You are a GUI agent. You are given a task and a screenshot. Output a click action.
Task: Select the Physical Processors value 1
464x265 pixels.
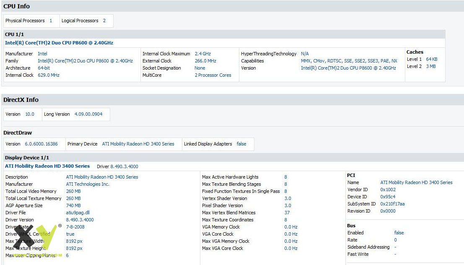click(x=51, y=21)
